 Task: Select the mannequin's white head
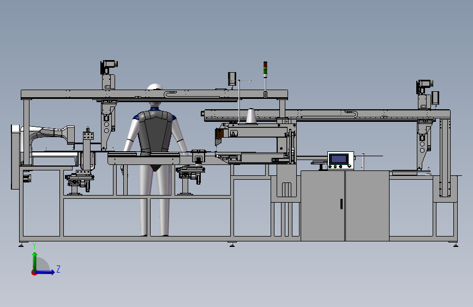pos(155,87)
